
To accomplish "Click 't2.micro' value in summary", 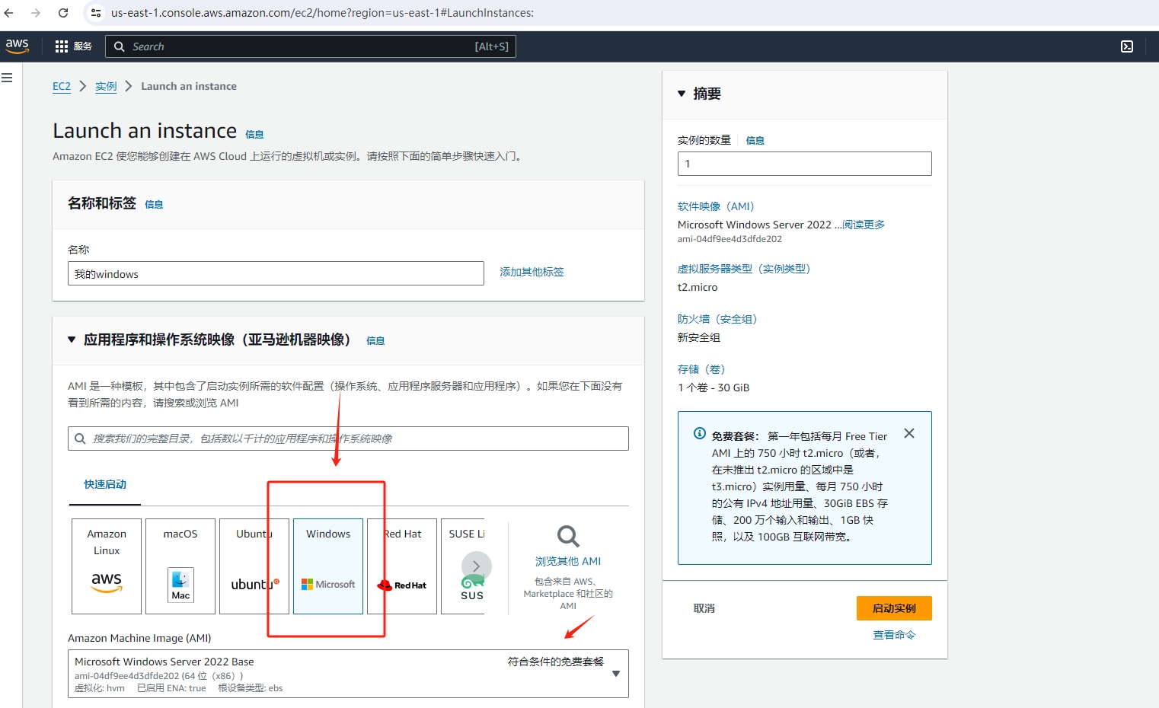I will 698,287.
